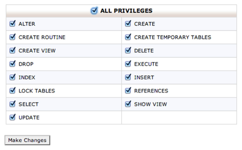Image resolution: width=242 pixels, height=150 pixels.
Task: Toggle the UPDATE privilege checkbox
Action: click(12, 117)
